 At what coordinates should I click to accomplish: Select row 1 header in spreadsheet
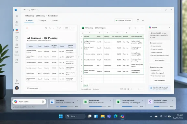(82, 36)
